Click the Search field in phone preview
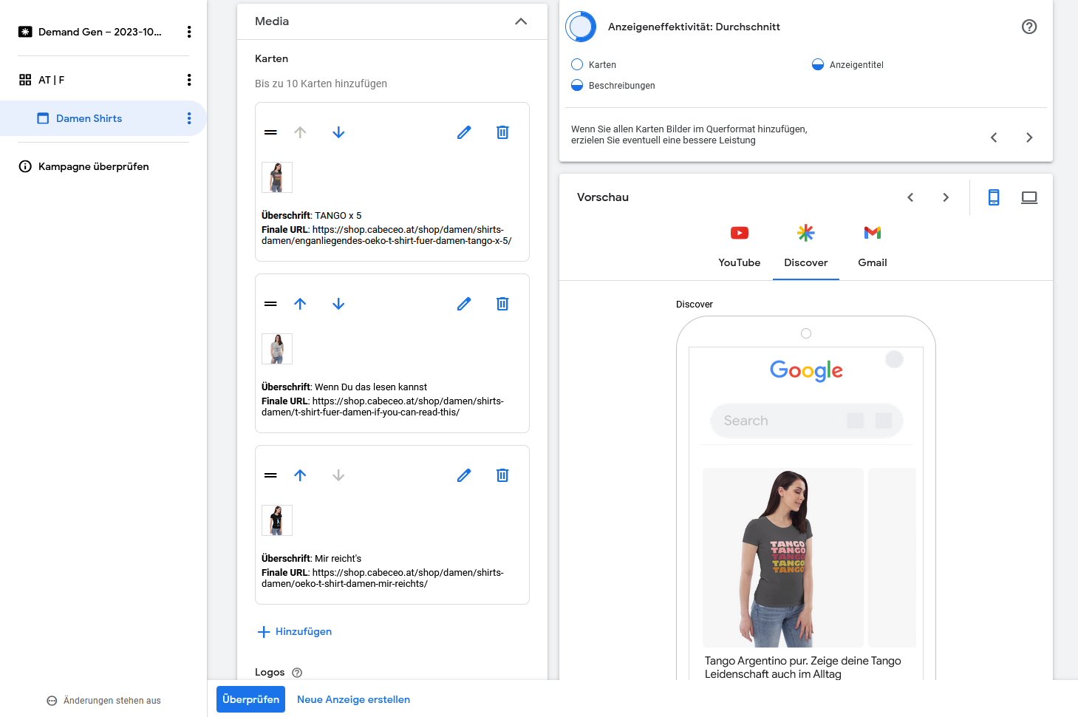Image resolution: width=1078 pixels, height=717 pixels. click(807, 421)
